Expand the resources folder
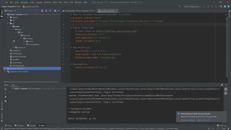This screenshot has width=231, height=130. click(13, 47)
